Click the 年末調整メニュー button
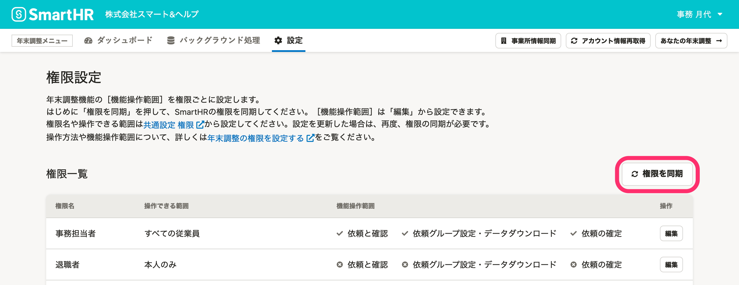739x285 pixels. click(x=42, y=41)
